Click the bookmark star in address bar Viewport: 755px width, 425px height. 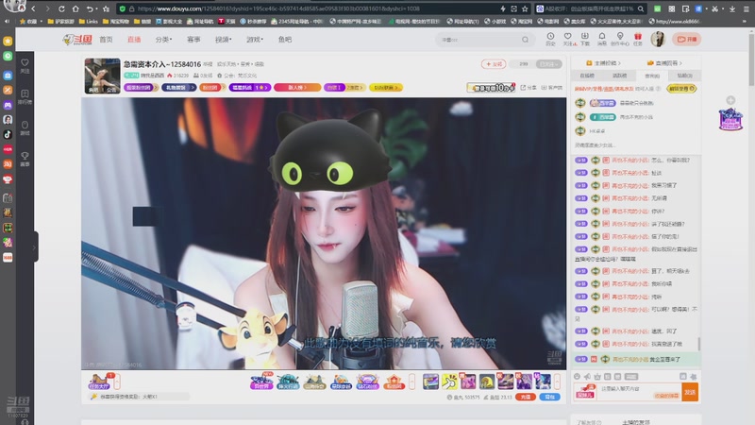[525, 8]
